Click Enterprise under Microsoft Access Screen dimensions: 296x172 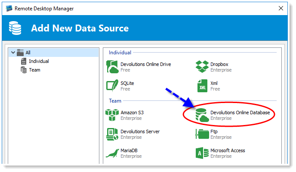click(221, 156)
